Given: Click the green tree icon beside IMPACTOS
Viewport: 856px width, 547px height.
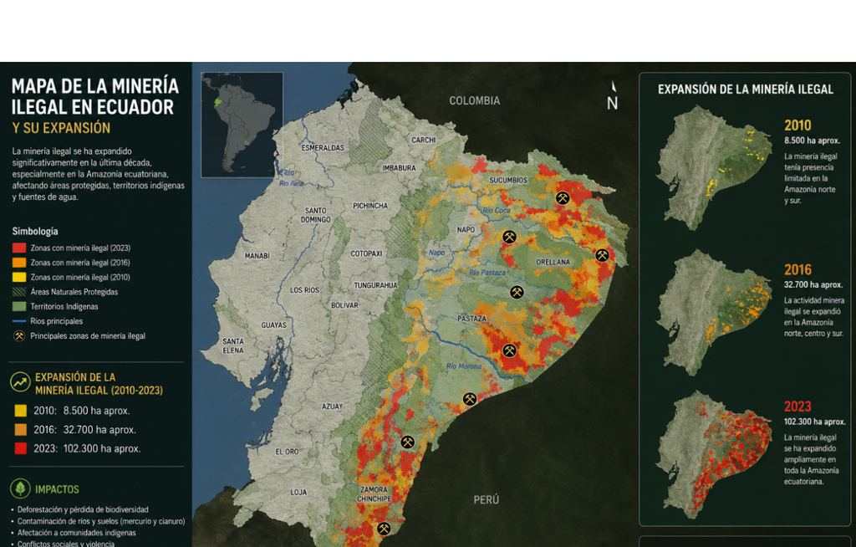Looking at the screenshot, I should (x=20, y=488).
